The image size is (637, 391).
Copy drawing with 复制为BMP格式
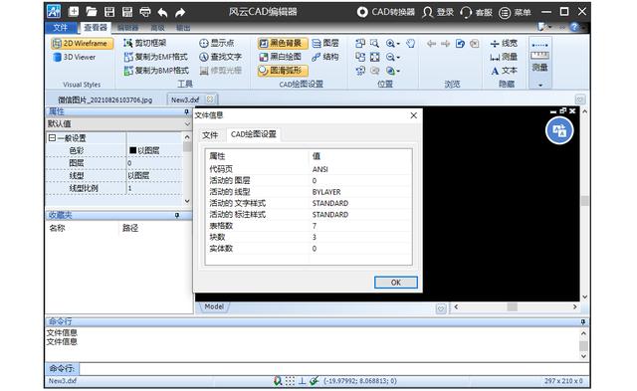156,71
